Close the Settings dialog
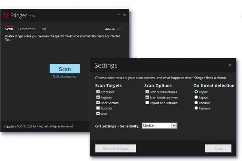The image size is (242, 161). [x=230, y=66]
